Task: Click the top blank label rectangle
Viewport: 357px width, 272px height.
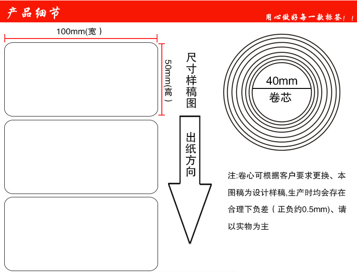Action: (81, 79)
